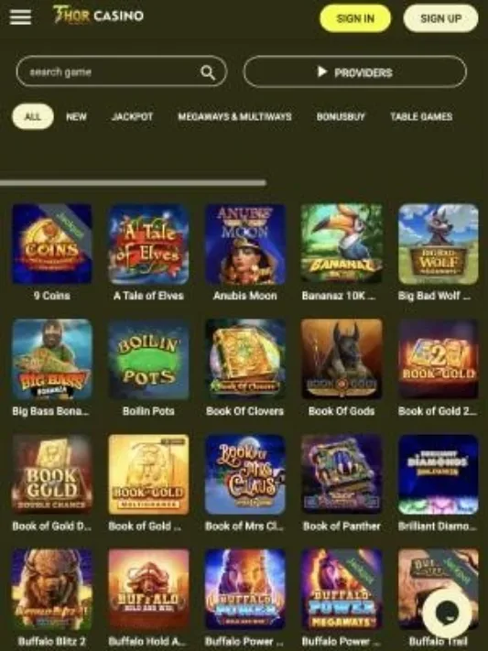488x651 pixels.
Task: Open the Megaways & Multiways tab
Action: pyautogui.click(x=234, y=116)
